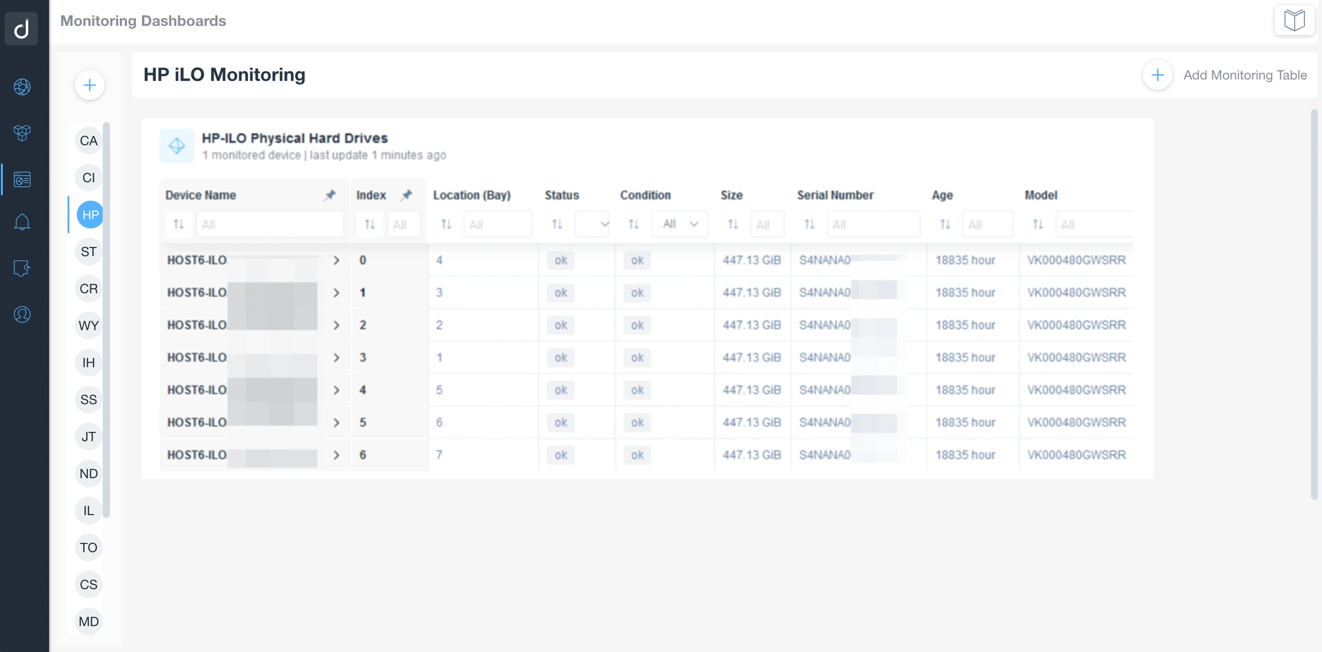Click the plus to add dashboard

[x=90, y=85]
